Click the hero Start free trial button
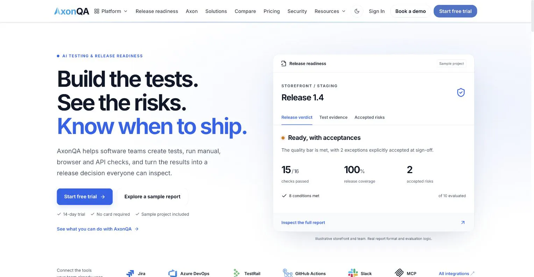 [x=85, y=197]
